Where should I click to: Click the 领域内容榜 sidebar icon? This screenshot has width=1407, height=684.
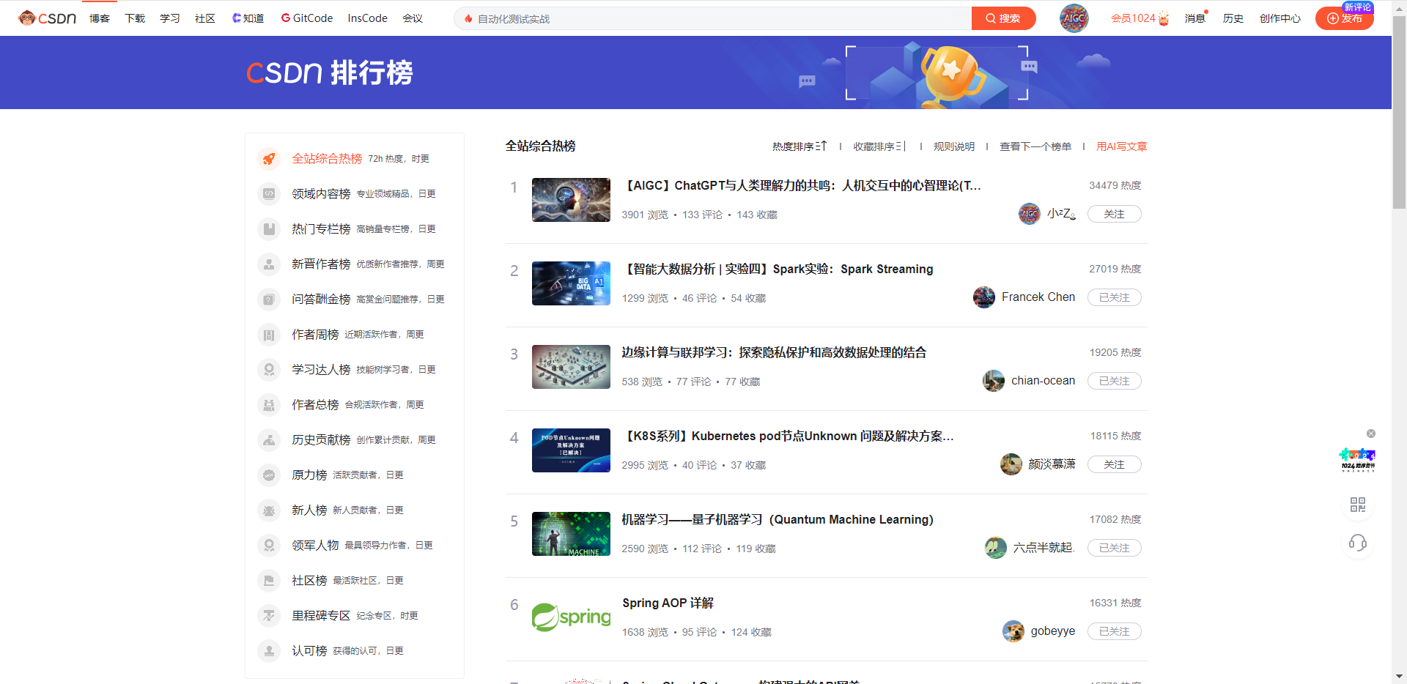click(x=269, y=194)
